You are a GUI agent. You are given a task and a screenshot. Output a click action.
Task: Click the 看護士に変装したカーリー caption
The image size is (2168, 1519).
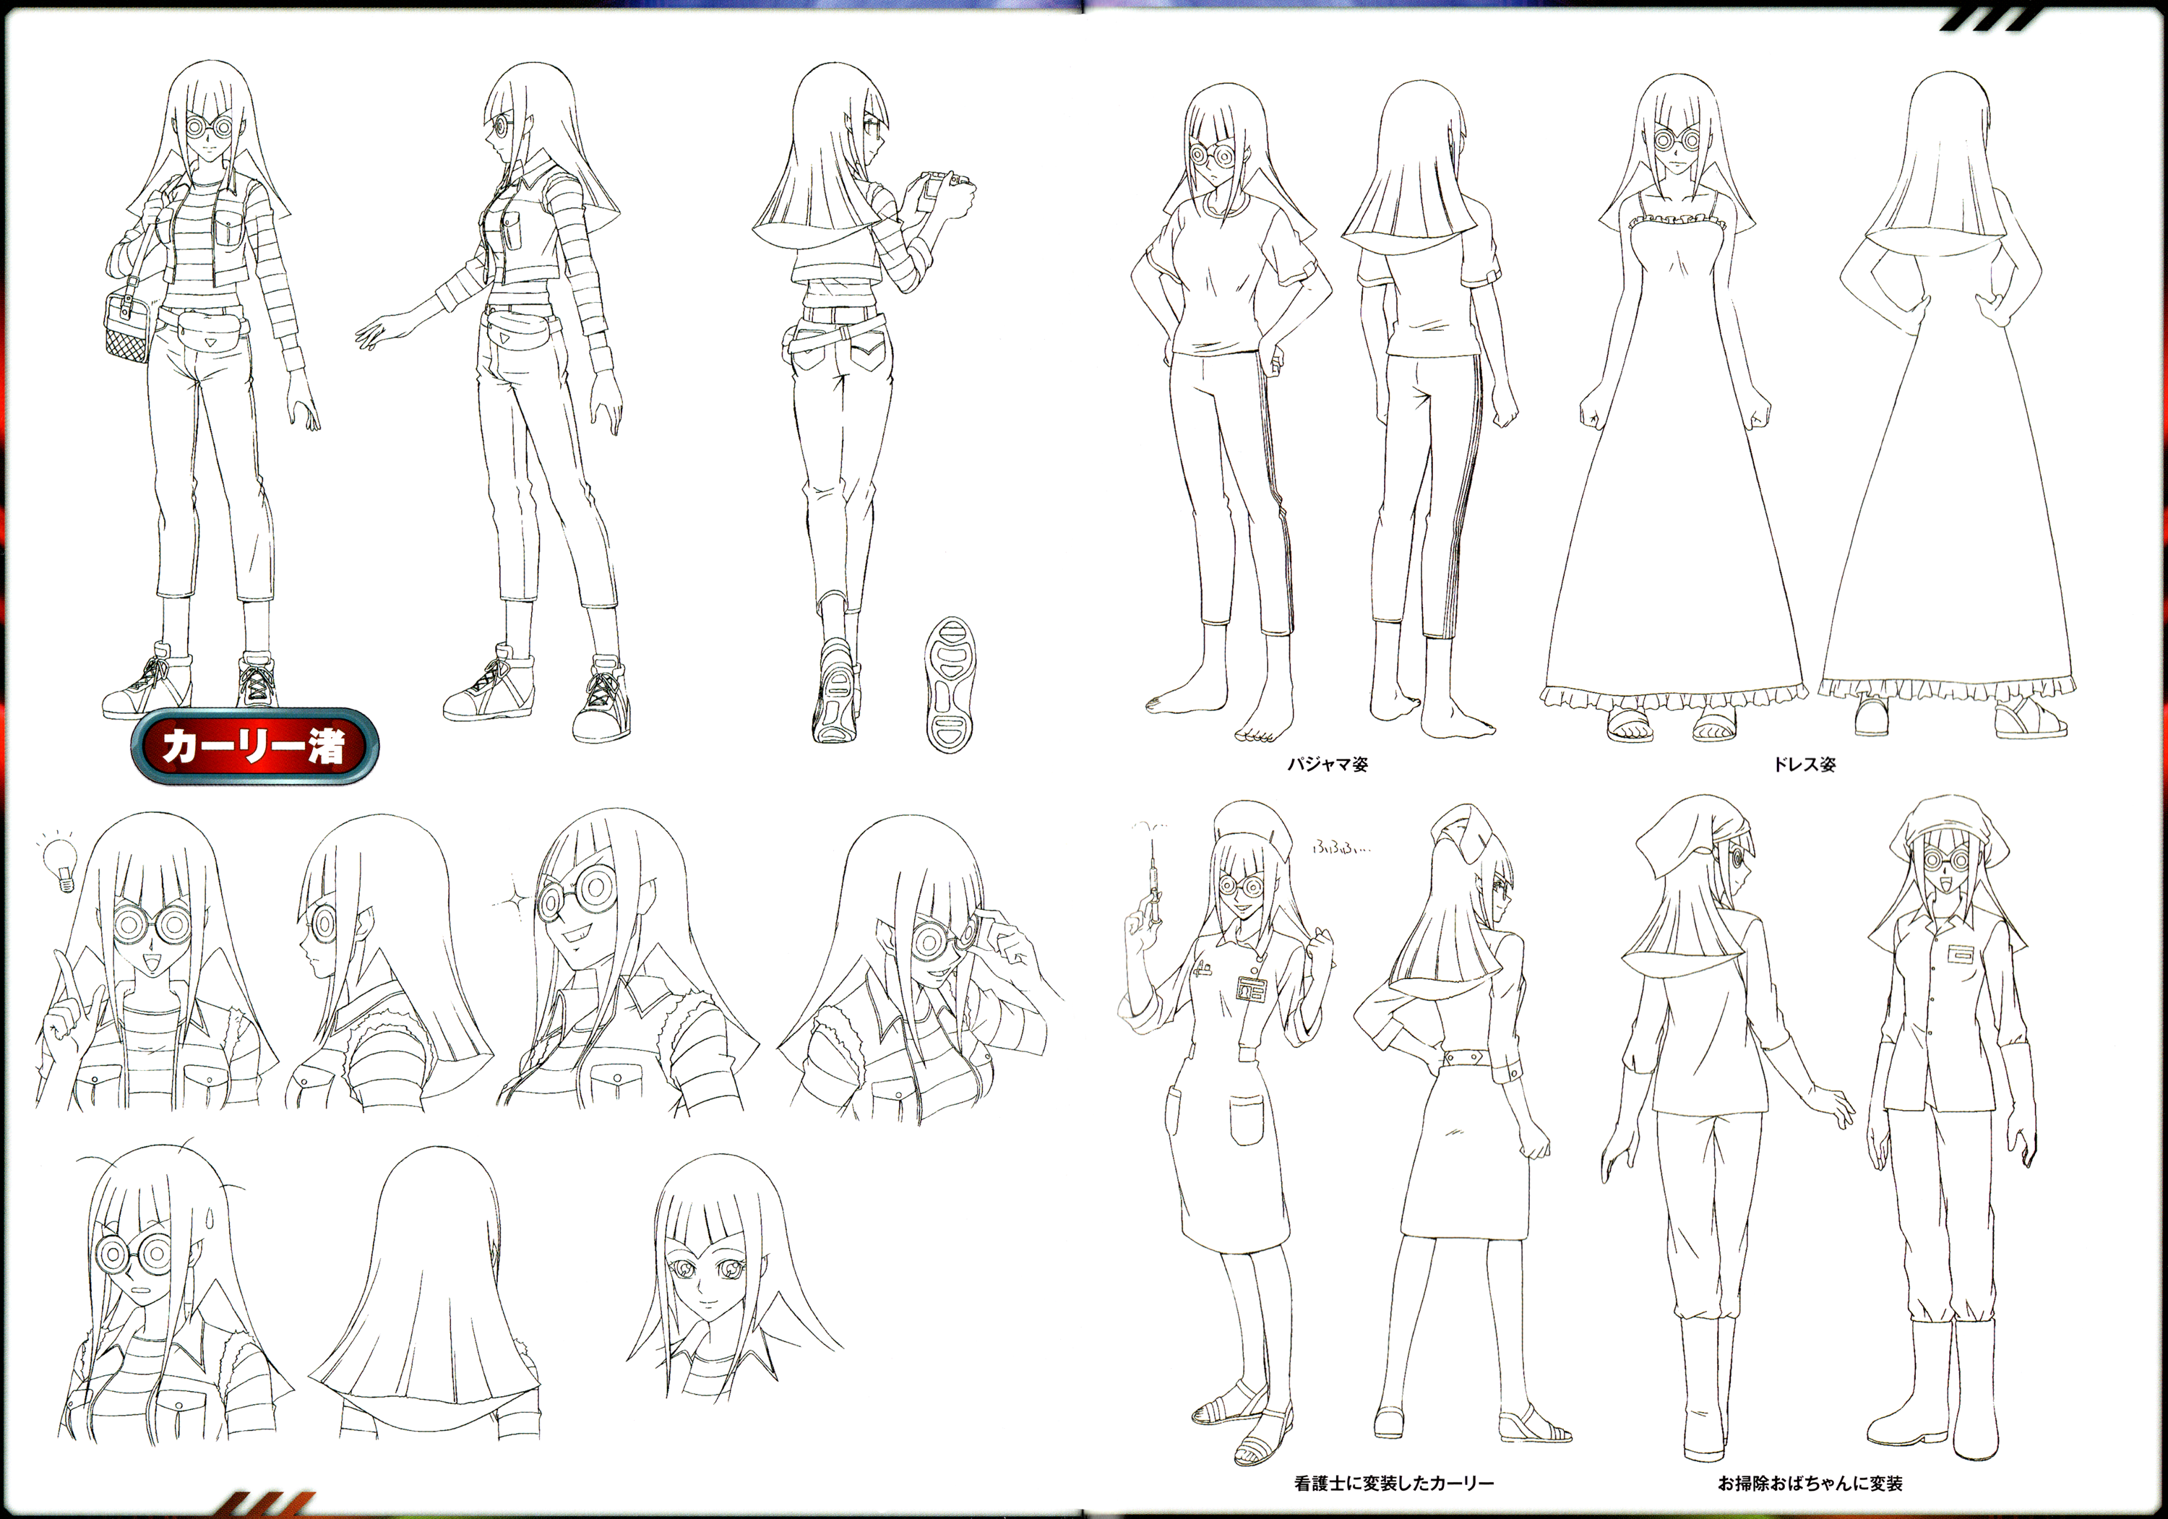pyautogui.click(x=1394, y=1483)
